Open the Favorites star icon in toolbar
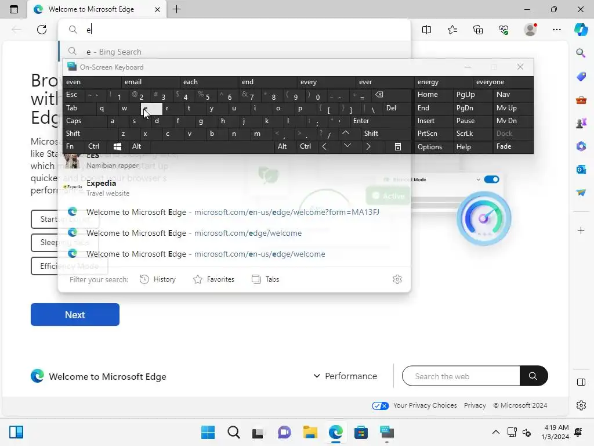Image resolution: width=594 pixels, height=446 pixels. [452, 30]
